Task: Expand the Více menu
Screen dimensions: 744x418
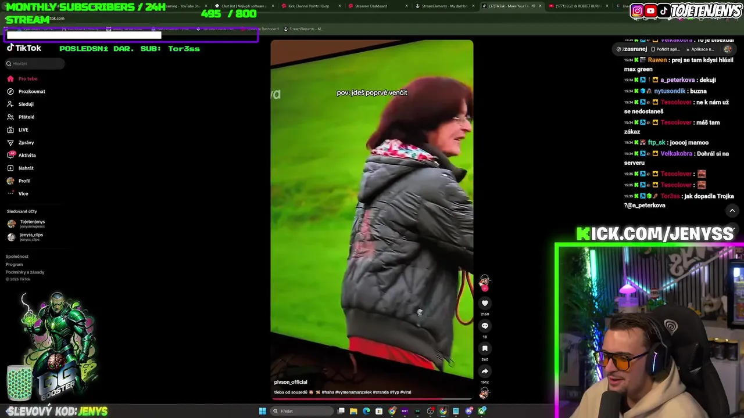Action: pyautogui.click(x=17, y=193)
